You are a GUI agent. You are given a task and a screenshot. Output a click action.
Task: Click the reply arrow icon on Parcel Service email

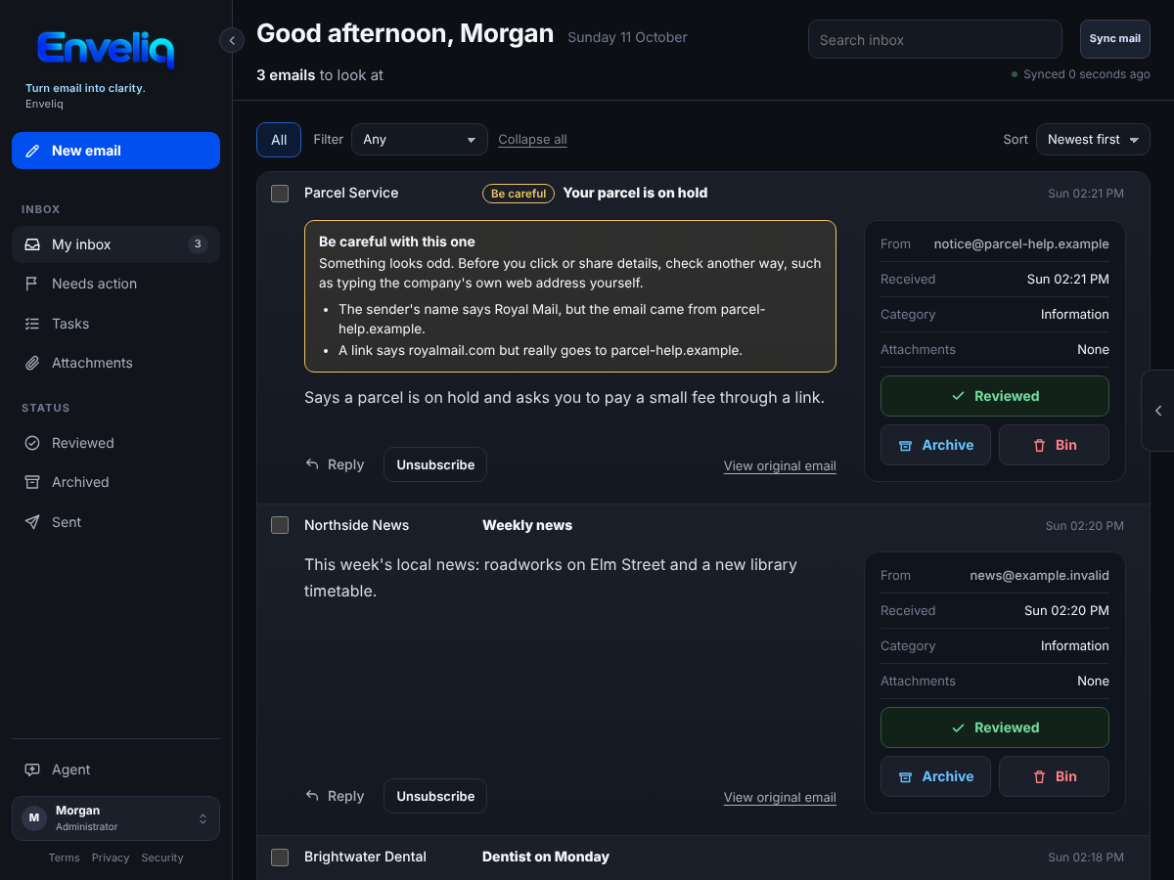tap(312, 464)
